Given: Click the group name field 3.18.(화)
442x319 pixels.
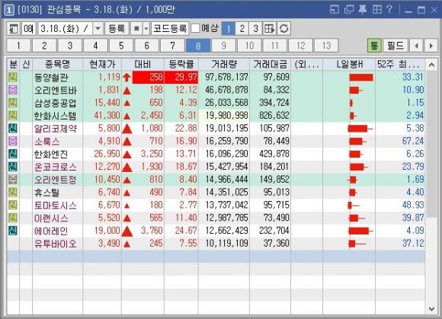Looking at the screenshot, I should [65, 29].
